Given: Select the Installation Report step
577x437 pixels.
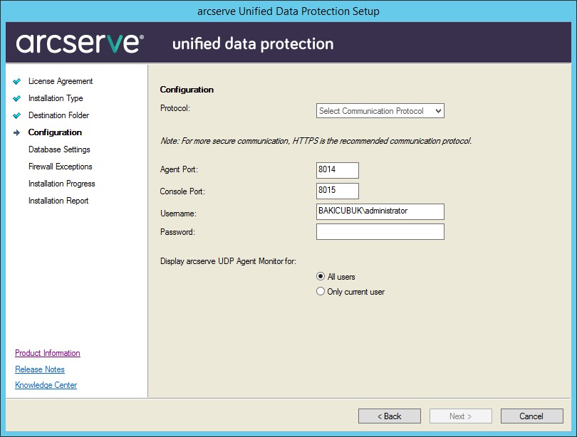Looking at the screenshot, I should [x=58, y=201].
